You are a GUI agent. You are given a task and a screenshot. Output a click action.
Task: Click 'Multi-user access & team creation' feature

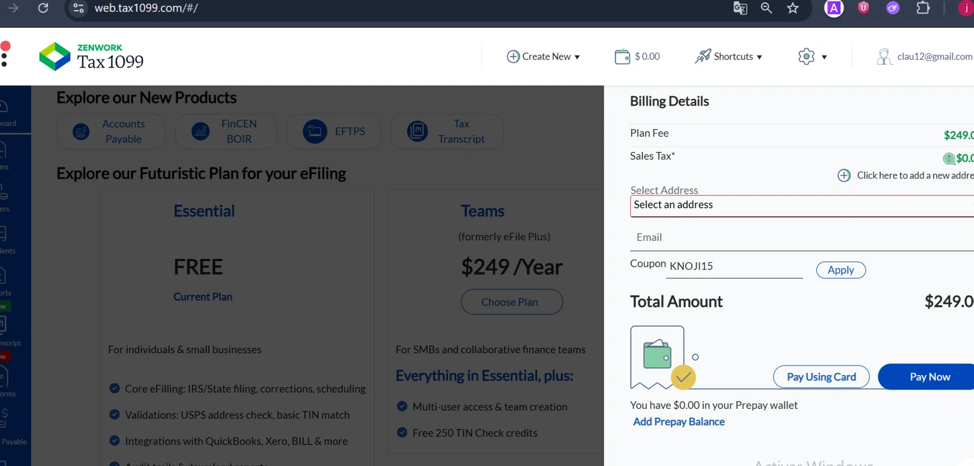click(490, 407)
